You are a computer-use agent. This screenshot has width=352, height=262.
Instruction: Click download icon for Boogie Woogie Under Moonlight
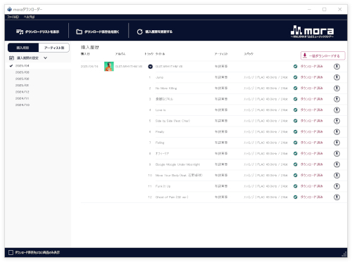[x=337, y=164]
